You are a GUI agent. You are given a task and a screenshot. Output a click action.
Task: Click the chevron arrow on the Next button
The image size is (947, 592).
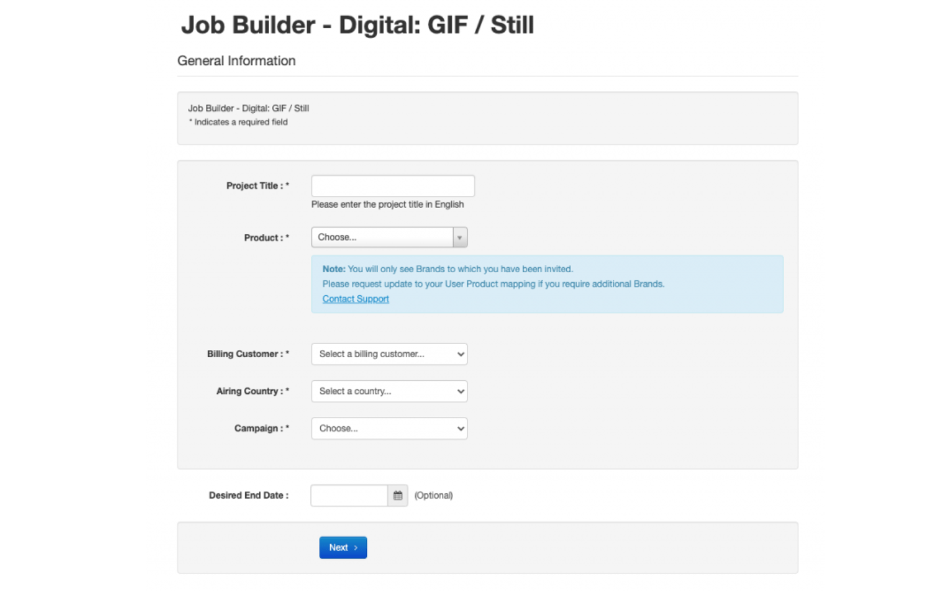click(x=356, y=547)
